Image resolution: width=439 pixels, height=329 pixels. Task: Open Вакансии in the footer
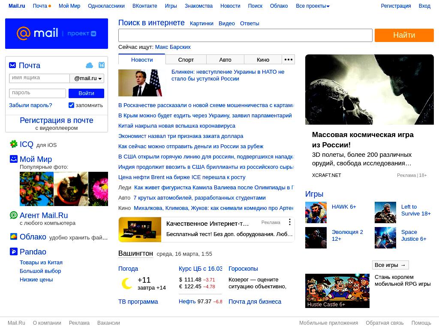tap(108, 323)
